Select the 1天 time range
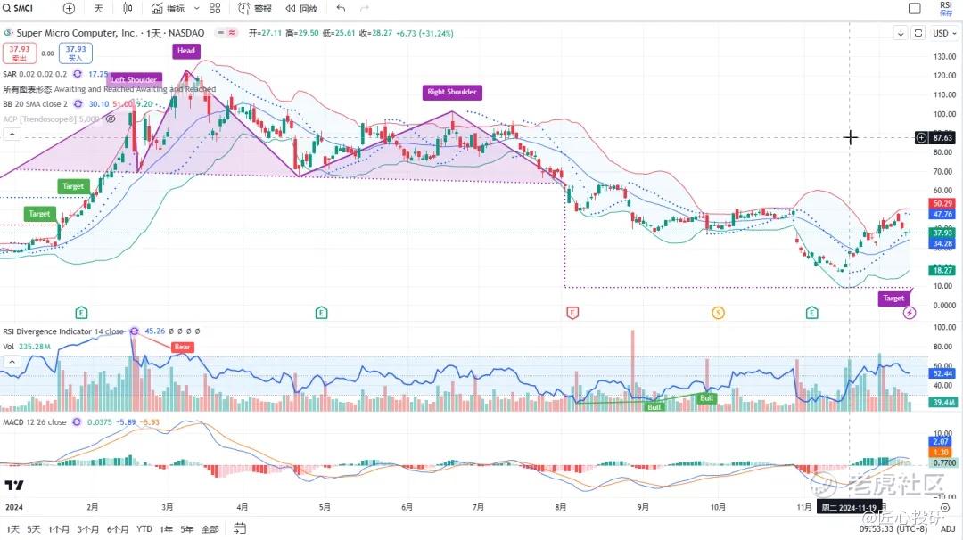The height and width of the screenshot is (540, 963). point(12,529)
